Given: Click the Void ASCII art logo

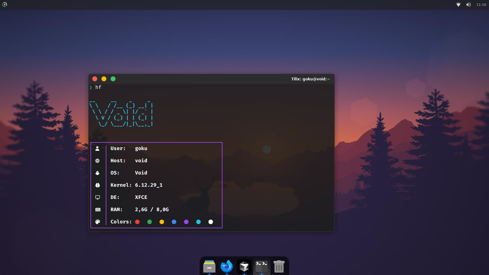Looking at the screenshot, I should (x=121, y=114).
